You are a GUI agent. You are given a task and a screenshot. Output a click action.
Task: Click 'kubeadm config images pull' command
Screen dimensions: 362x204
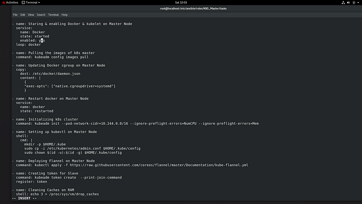pos(62,57)
